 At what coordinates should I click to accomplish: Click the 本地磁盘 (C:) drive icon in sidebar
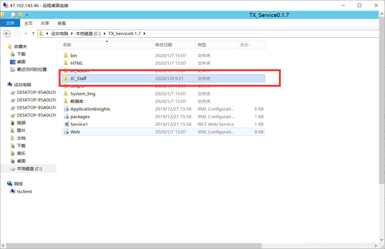point(12,169)
